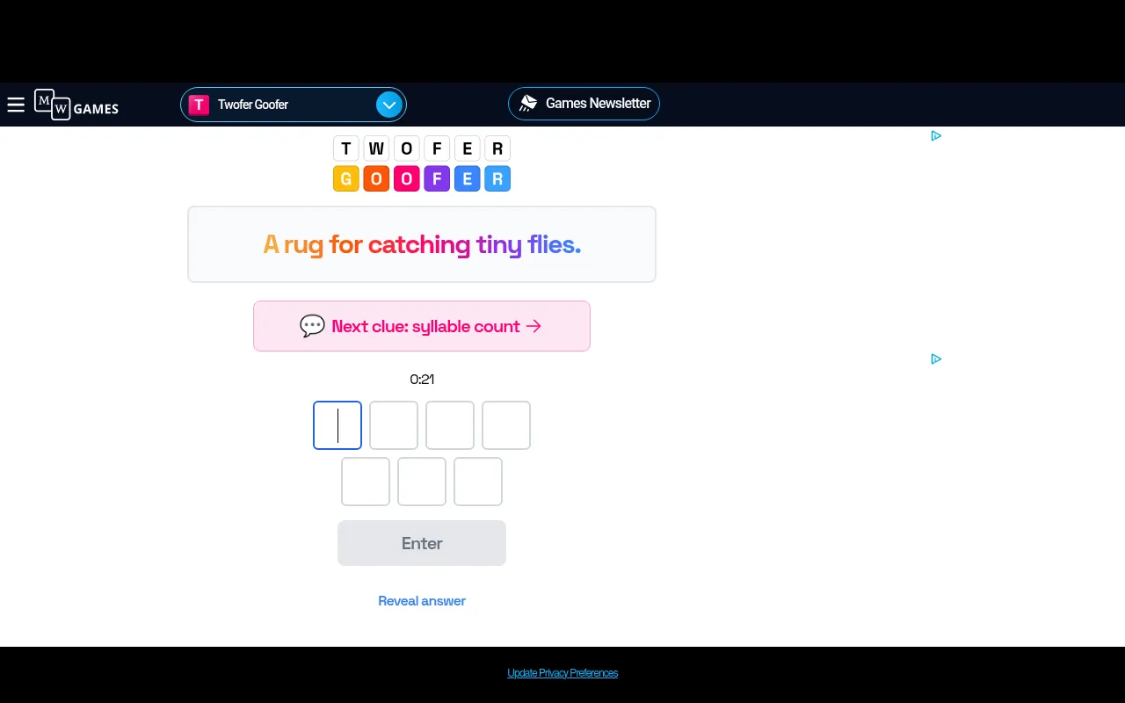Click the pink T Twofer Goofer icon
Image resolution: width=1125 pixels, height=703 pixels.
(x=199, y=105)
